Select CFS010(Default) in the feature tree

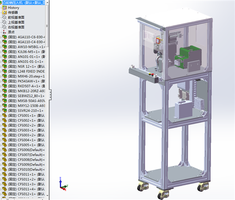(26, 169)
